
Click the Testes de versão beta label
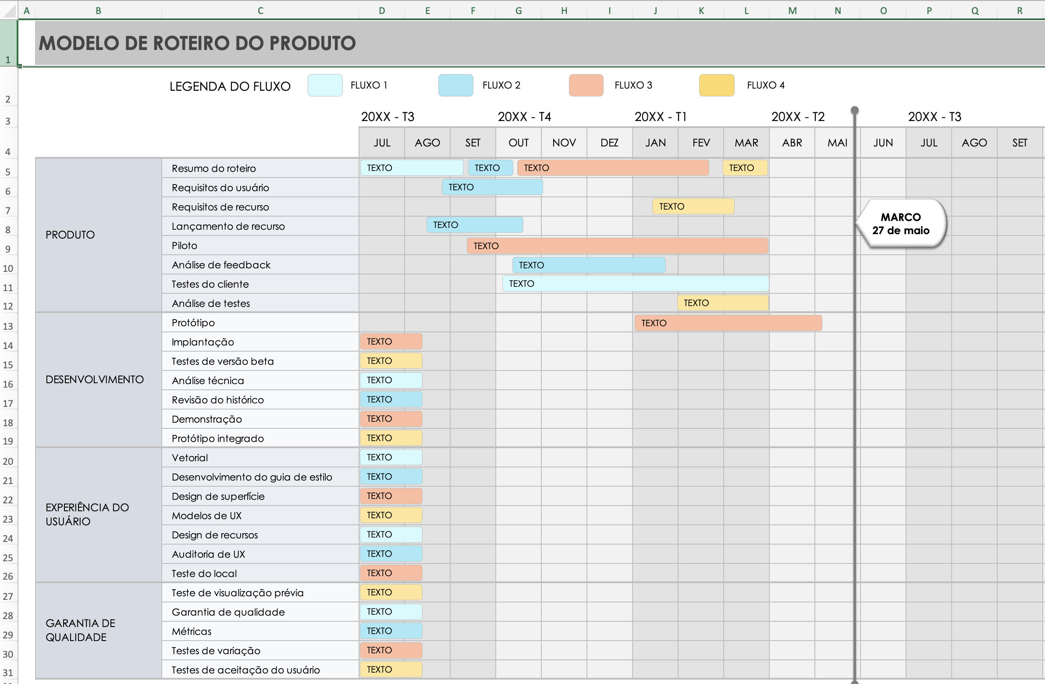223,362
